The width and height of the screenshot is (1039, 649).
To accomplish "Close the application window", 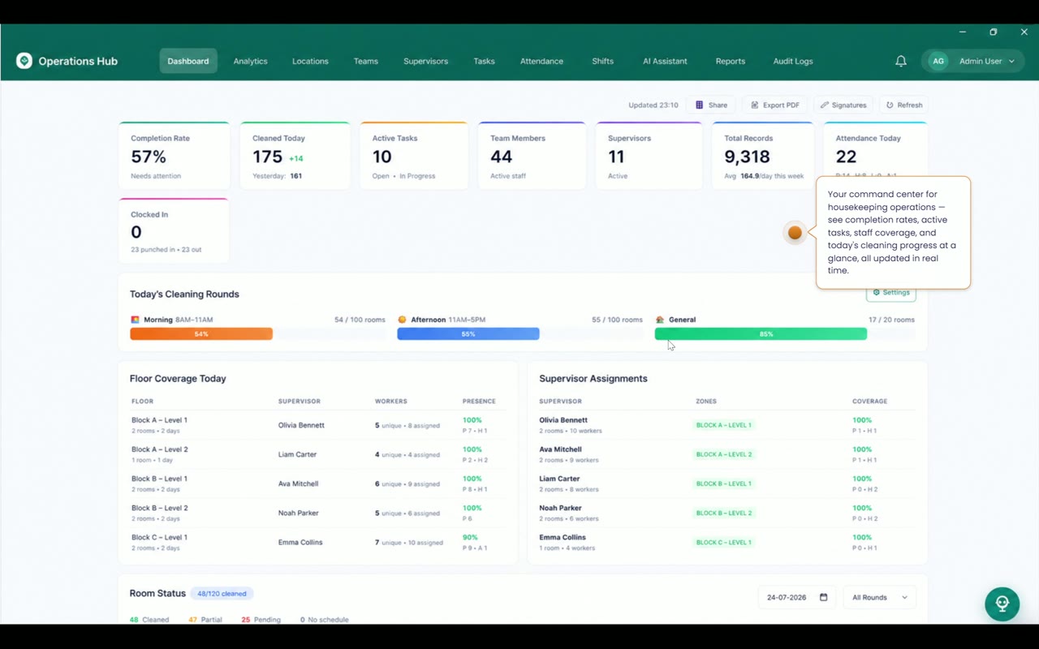I will click(x=1024, y=32).
